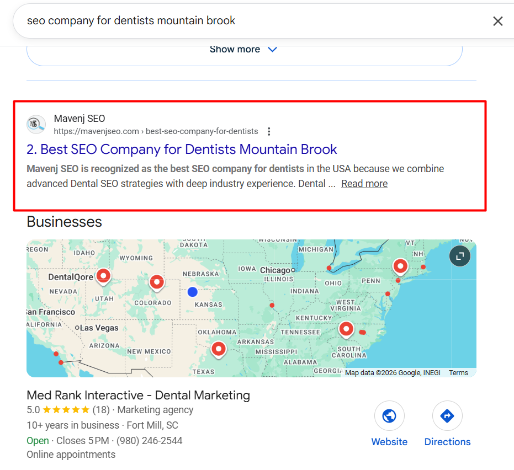Screen dimensions: 514x470
Task: Click inside the search query field
Action: 221,21
